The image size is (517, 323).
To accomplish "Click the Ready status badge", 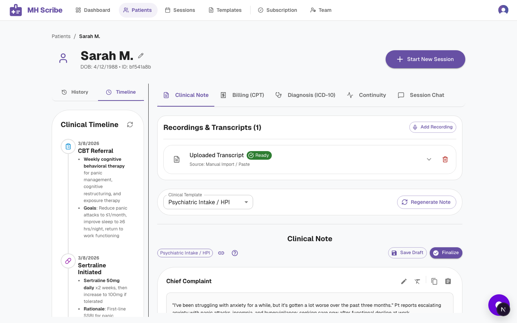I will coord(259,155).
